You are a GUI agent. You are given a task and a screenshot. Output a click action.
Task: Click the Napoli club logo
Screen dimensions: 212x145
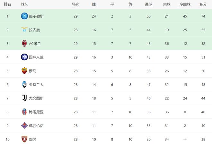[24, 16]
